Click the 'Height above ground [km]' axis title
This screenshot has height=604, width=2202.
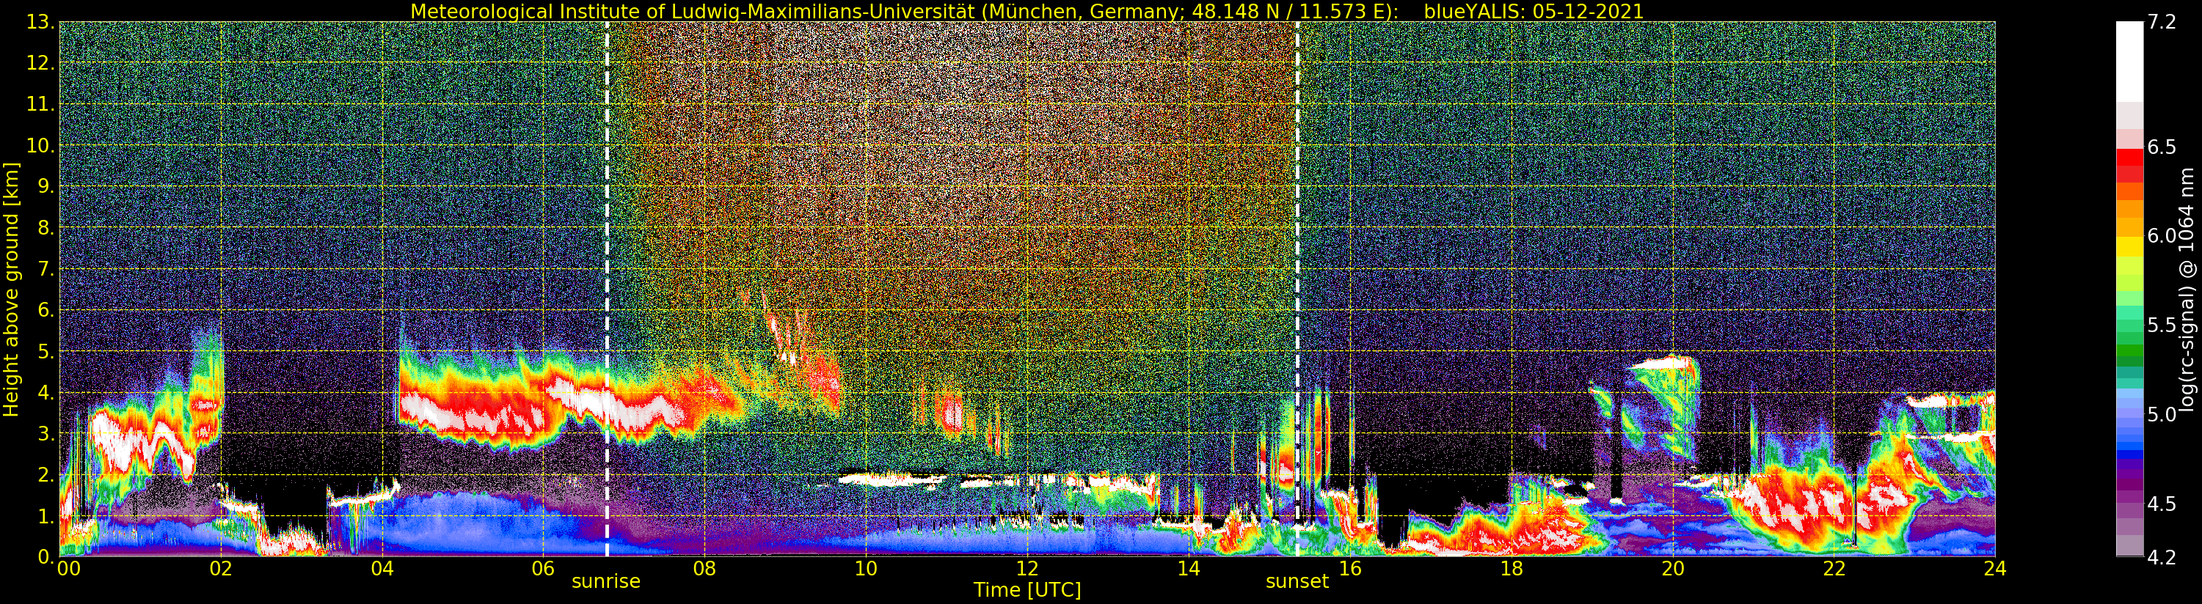click(11, 290)
